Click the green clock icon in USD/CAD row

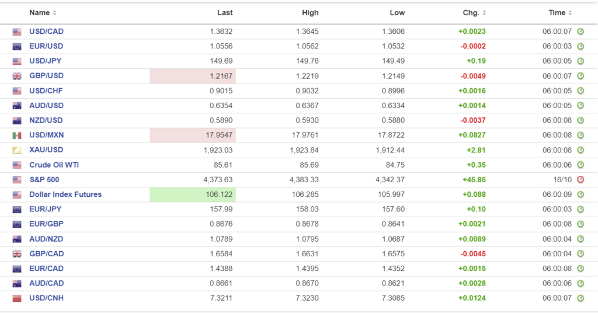pos(580,32)
